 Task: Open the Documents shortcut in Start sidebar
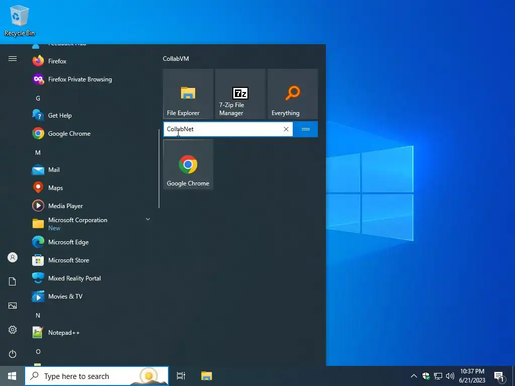coord(13,281)
